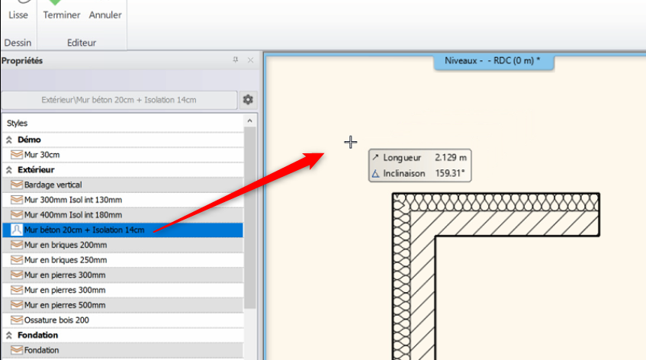Click the Bardage vertical wall icon
Image resolution: width=646 pixels, height=360 pixels.
point(17,185)
